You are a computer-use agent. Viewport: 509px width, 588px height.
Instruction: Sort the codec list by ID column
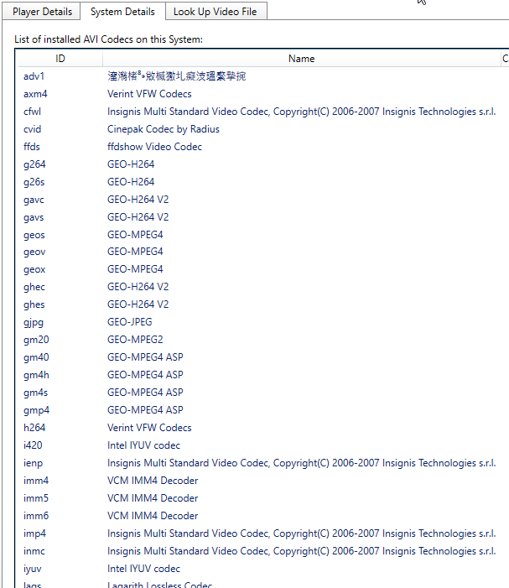(x=60, y=59)
